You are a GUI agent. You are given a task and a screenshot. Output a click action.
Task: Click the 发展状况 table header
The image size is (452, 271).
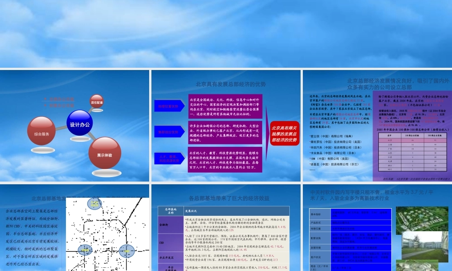point(236,211)
